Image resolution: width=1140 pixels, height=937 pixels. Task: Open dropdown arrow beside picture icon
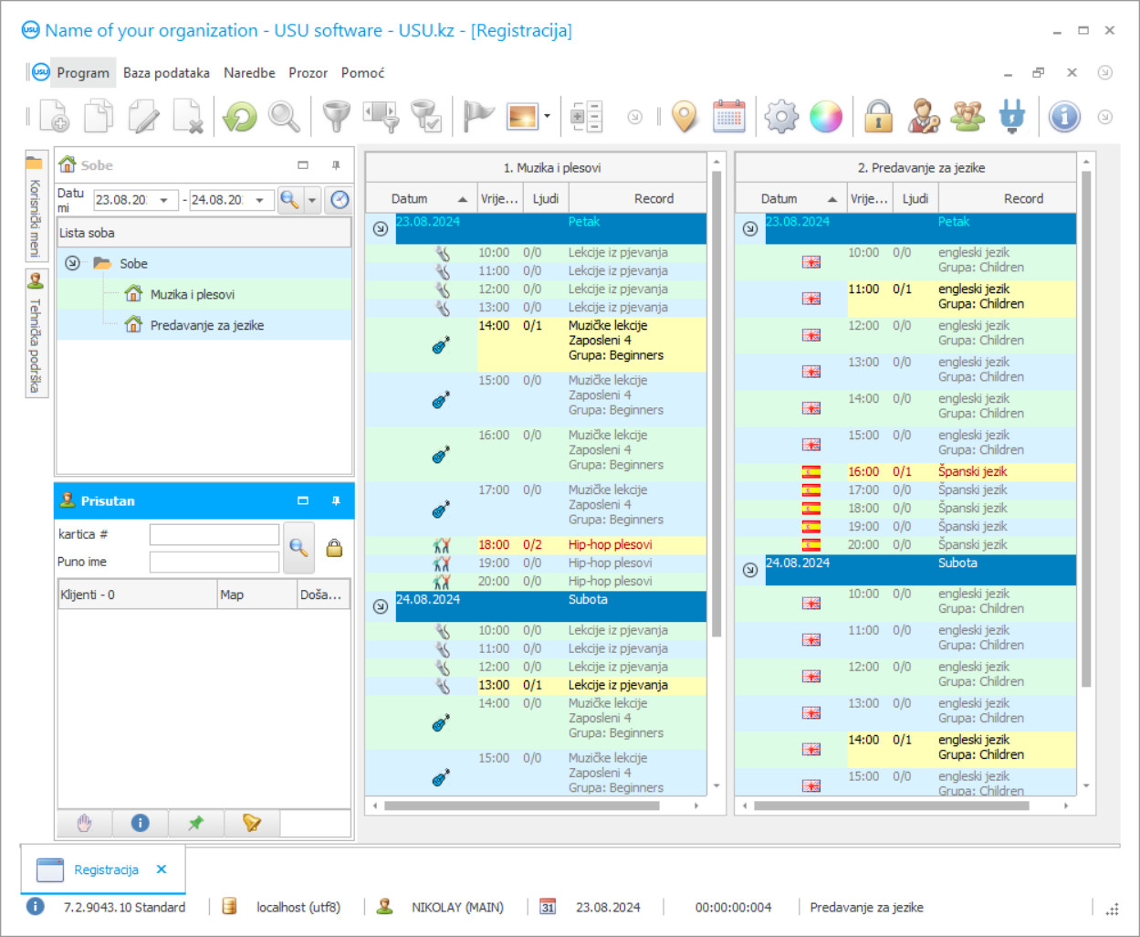point(547,117)
